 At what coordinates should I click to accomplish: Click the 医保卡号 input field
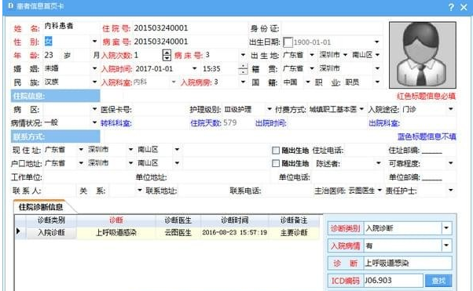(159, 109)
